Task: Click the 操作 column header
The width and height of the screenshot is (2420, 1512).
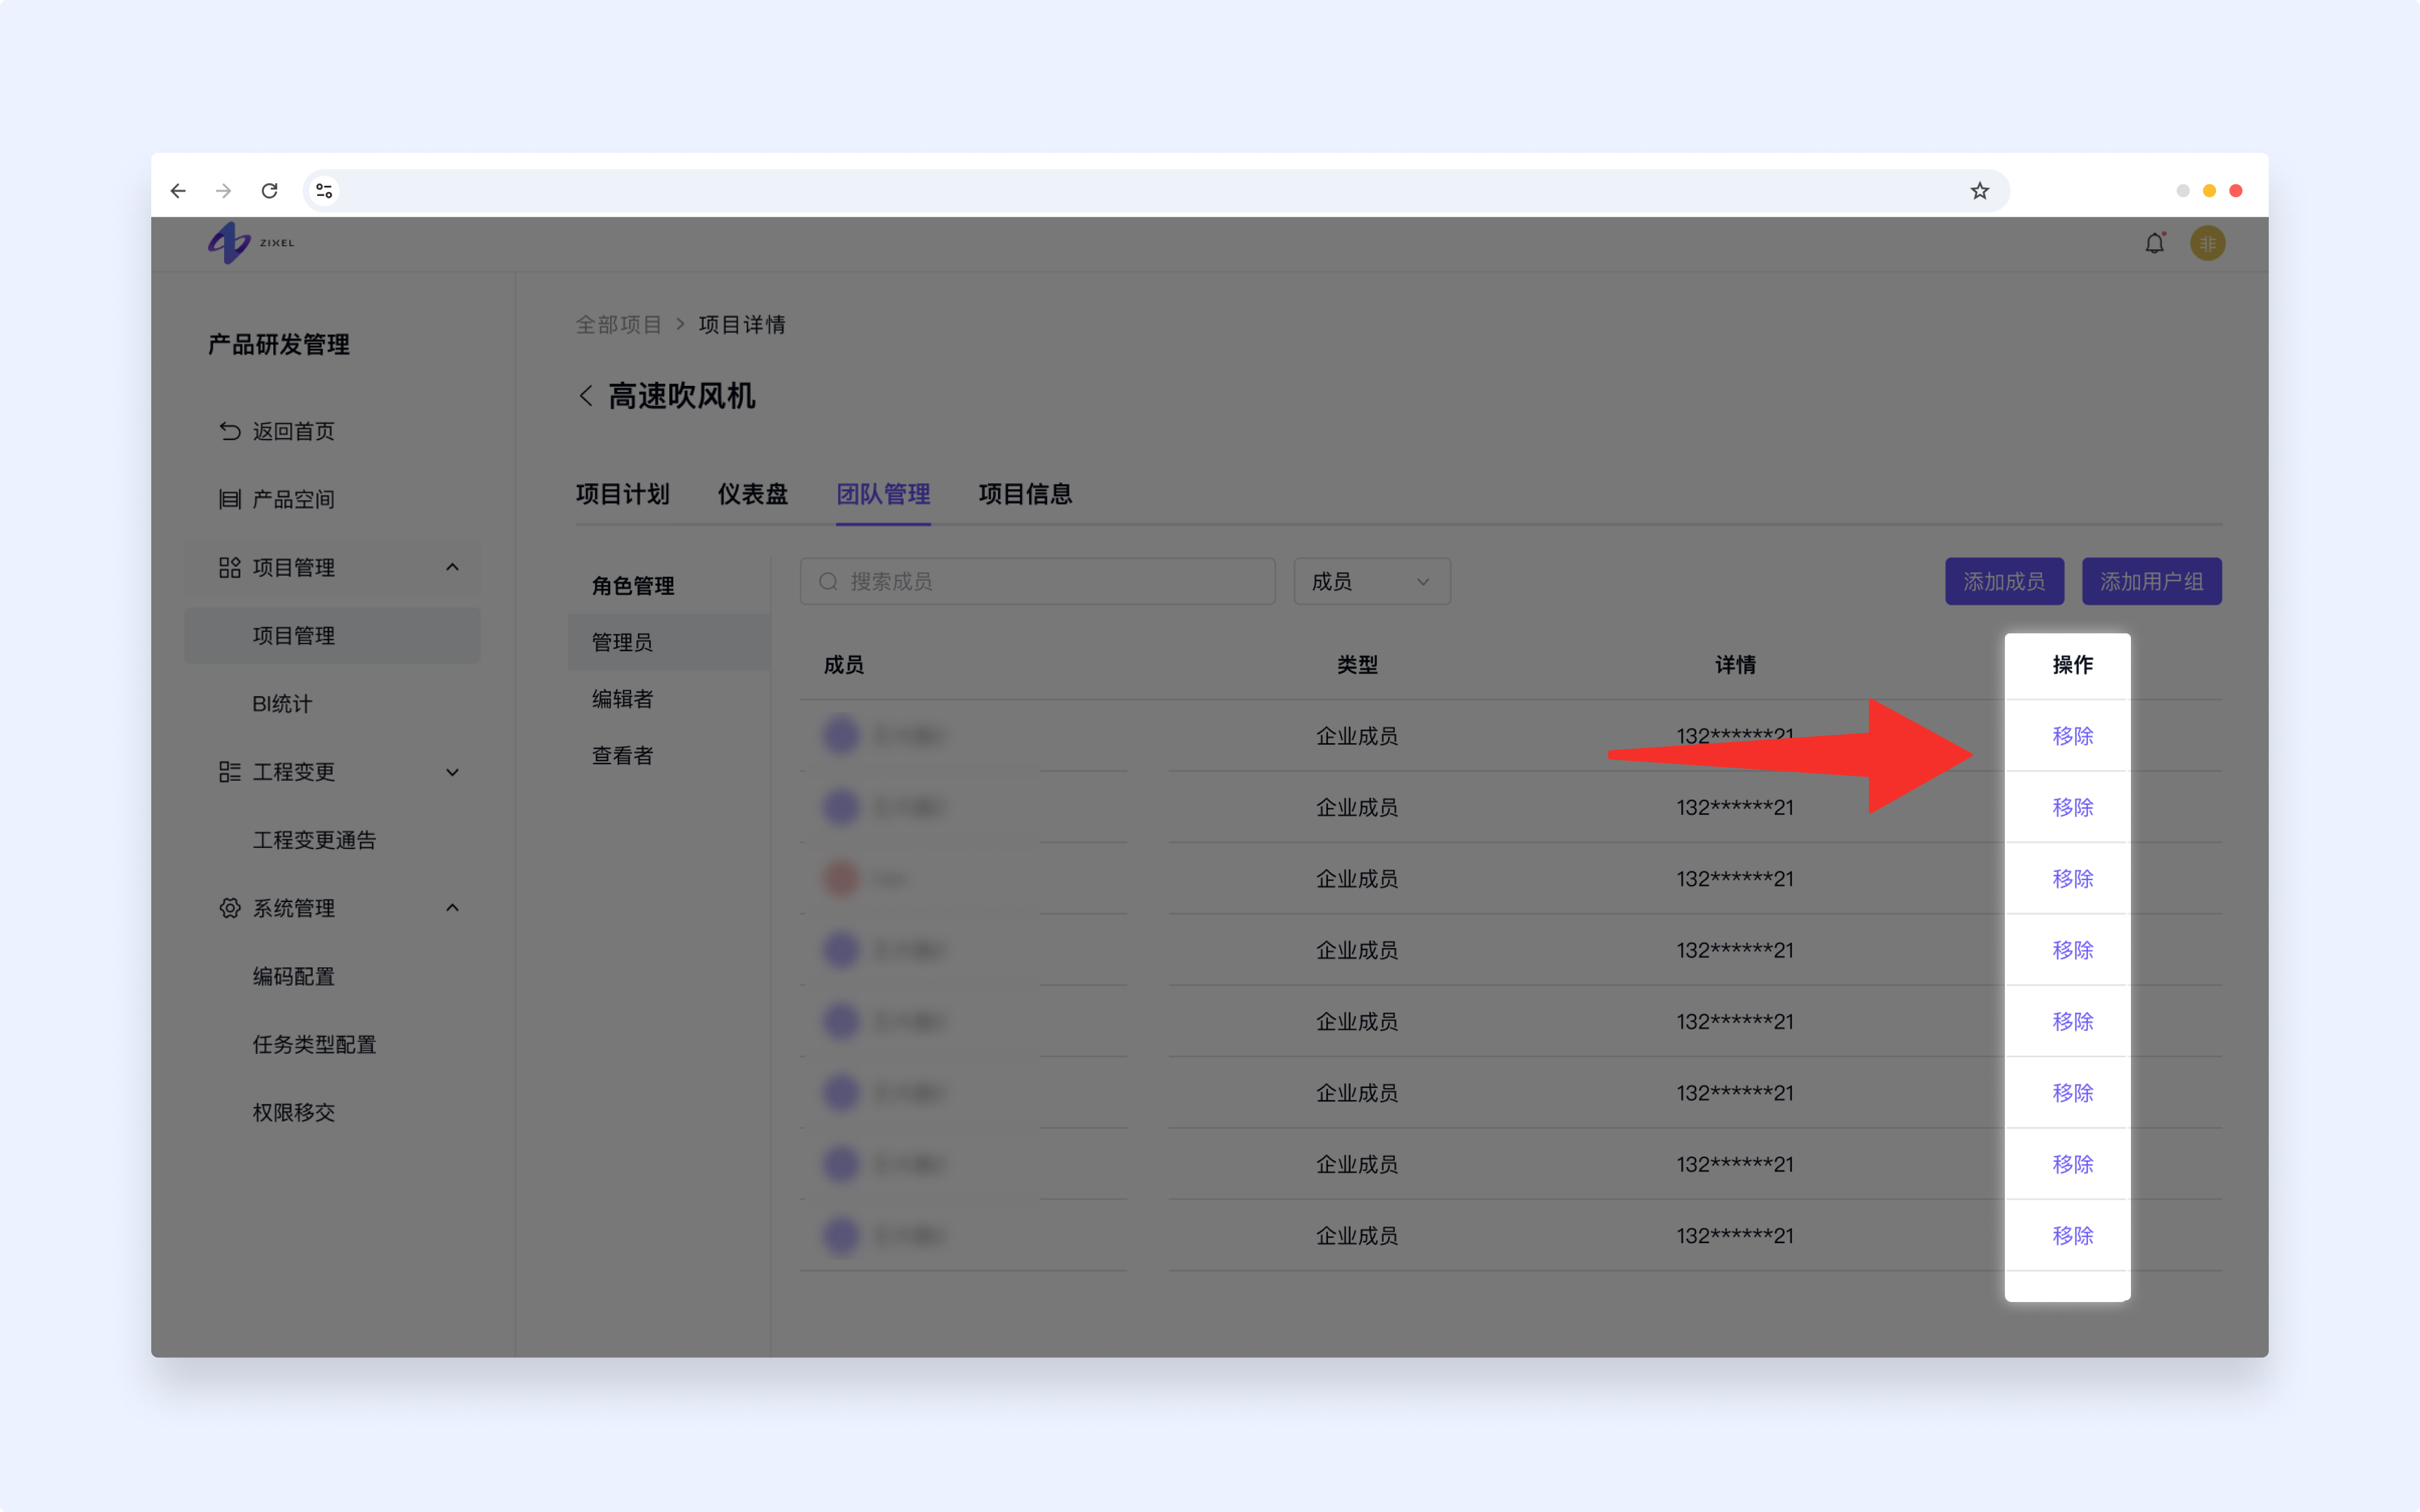Action: coord(2072,665)
